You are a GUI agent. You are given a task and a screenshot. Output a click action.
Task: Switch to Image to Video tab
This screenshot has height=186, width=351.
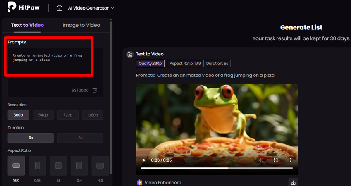coord(81,25)
